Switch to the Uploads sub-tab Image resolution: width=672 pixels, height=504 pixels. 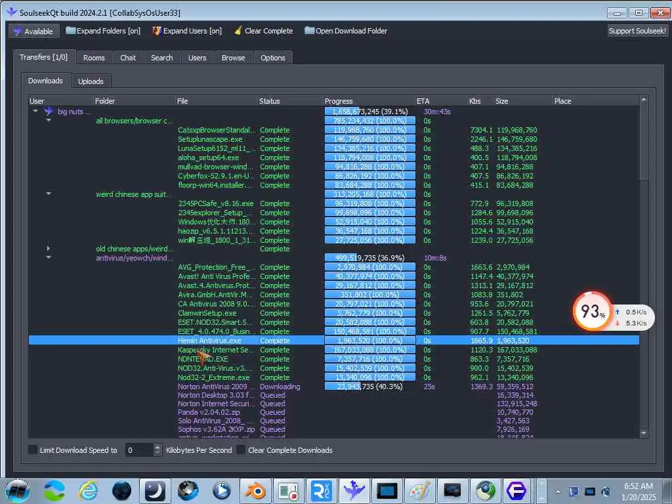(91, 81)
